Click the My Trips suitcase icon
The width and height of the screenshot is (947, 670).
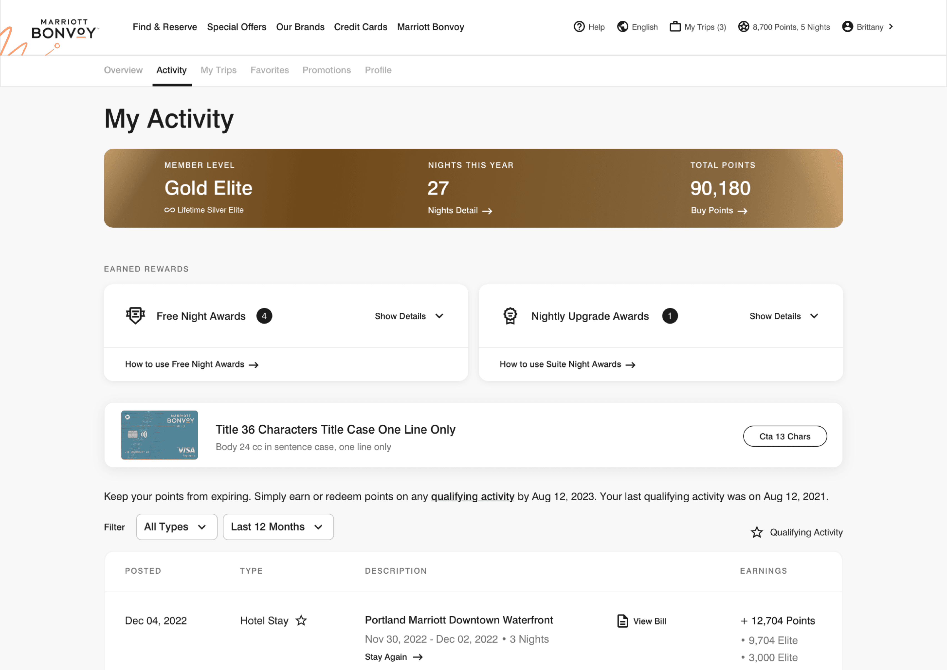(x=675, y=27)
